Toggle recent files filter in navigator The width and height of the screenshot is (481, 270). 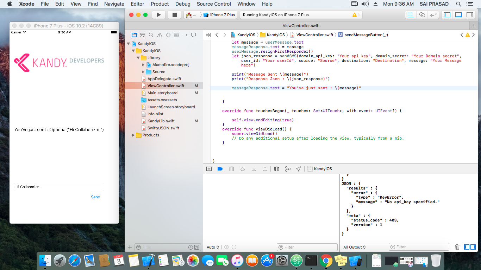(190, 247)
